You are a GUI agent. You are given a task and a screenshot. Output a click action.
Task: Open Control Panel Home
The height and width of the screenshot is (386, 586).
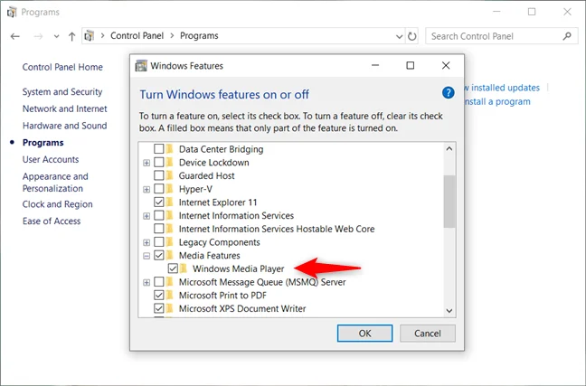point(62,67)
